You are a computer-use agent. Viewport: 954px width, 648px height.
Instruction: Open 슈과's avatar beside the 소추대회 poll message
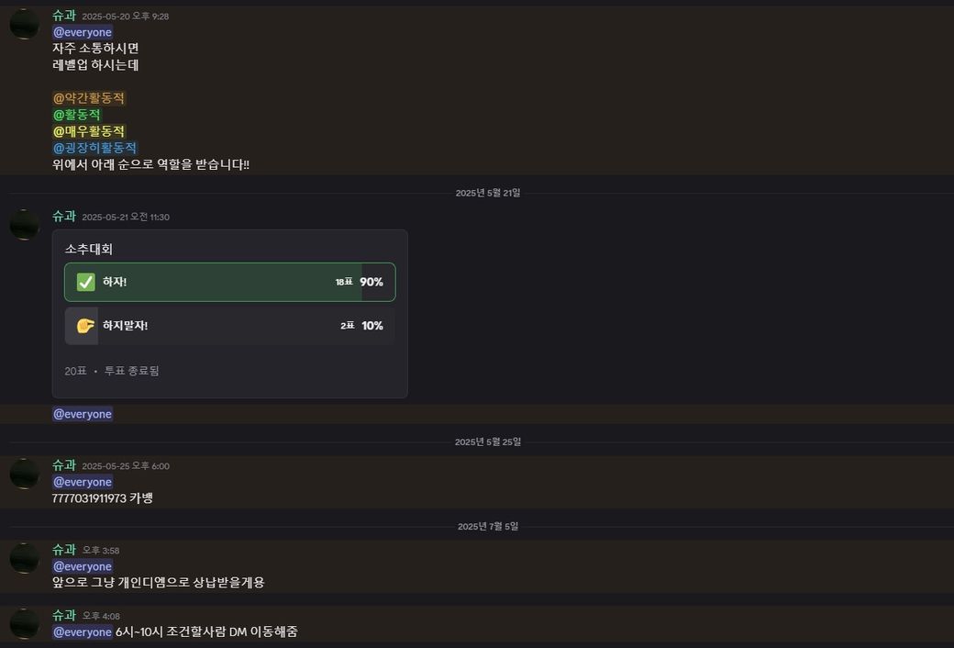click(24, 224)
